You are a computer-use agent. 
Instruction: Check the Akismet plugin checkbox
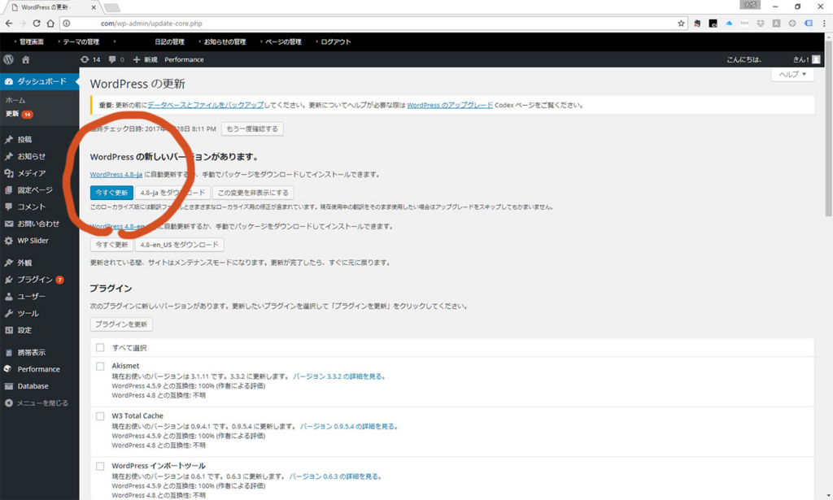point(100,366)
